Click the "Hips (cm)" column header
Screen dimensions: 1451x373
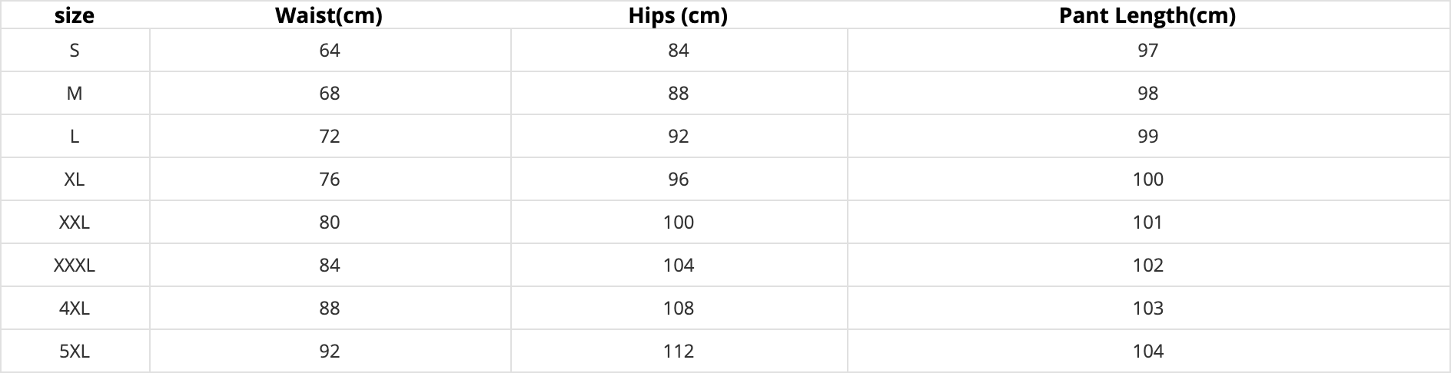pyautogui.click(x=678, y=15)
